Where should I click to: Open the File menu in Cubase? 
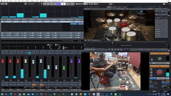point(4,1)
